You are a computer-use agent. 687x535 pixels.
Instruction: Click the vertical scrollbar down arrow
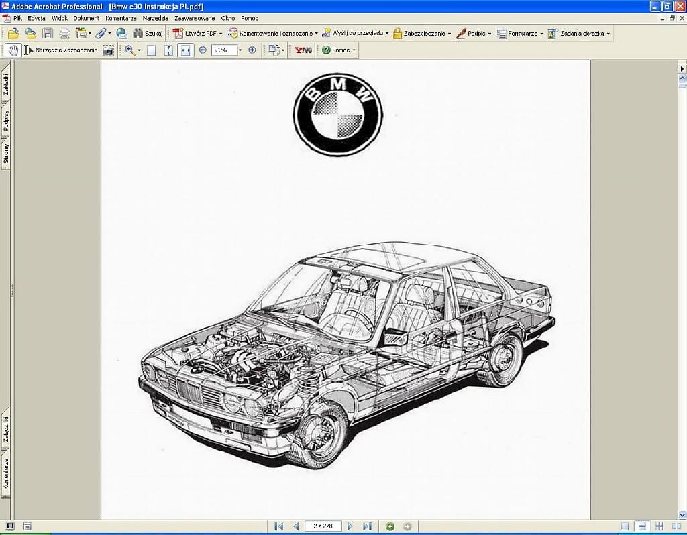click(682, 515)
